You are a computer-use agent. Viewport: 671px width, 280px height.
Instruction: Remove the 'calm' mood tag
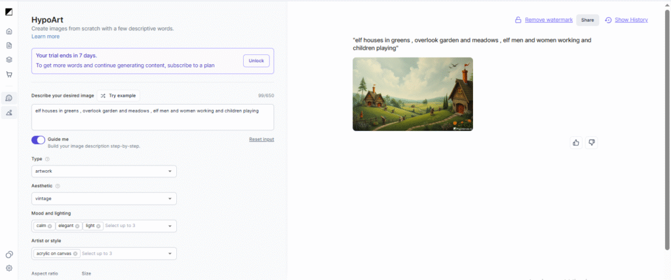pos(50,226)
